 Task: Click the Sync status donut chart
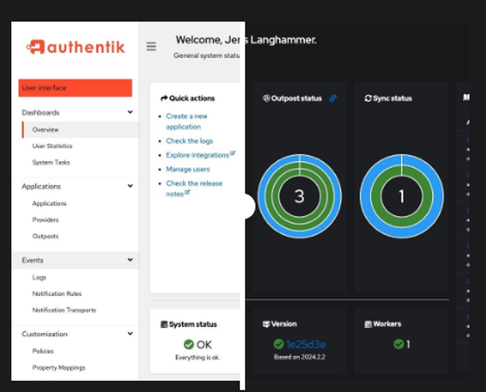tap(402, 196)
